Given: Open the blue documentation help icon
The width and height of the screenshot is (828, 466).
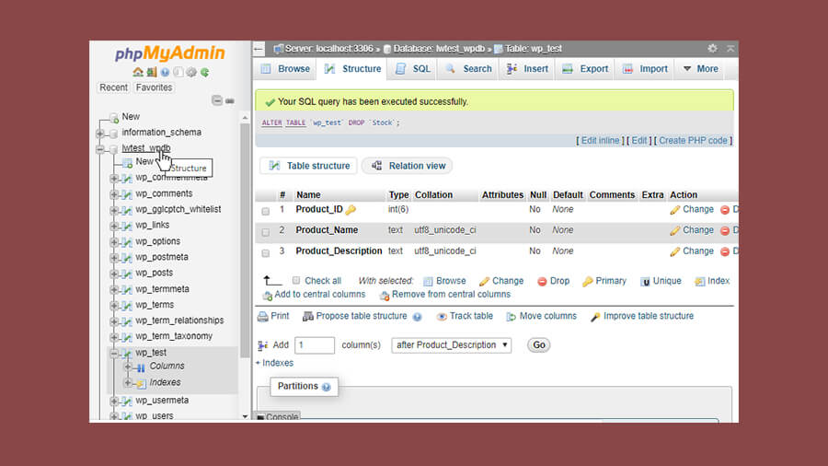Looking at the screenshot, I should coord(165,72).
